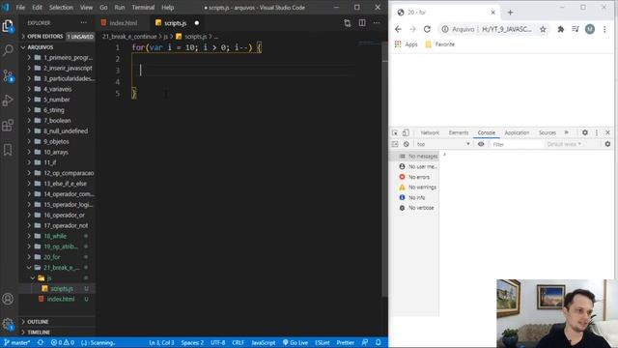Open Source Control view in activity bar
The width and height of the screenshot is (618, 348).
[8, 75]
